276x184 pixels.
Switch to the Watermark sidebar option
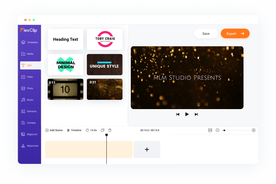tap(29, 146)
